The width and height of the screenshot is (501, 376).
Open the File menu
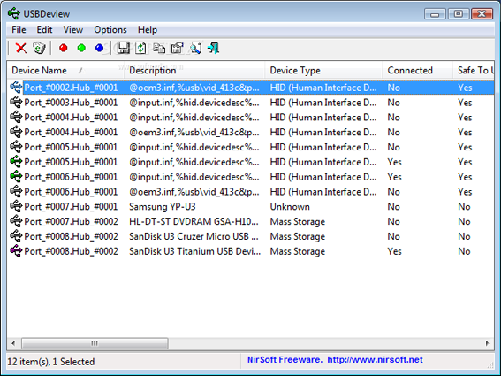coord(19,30)
